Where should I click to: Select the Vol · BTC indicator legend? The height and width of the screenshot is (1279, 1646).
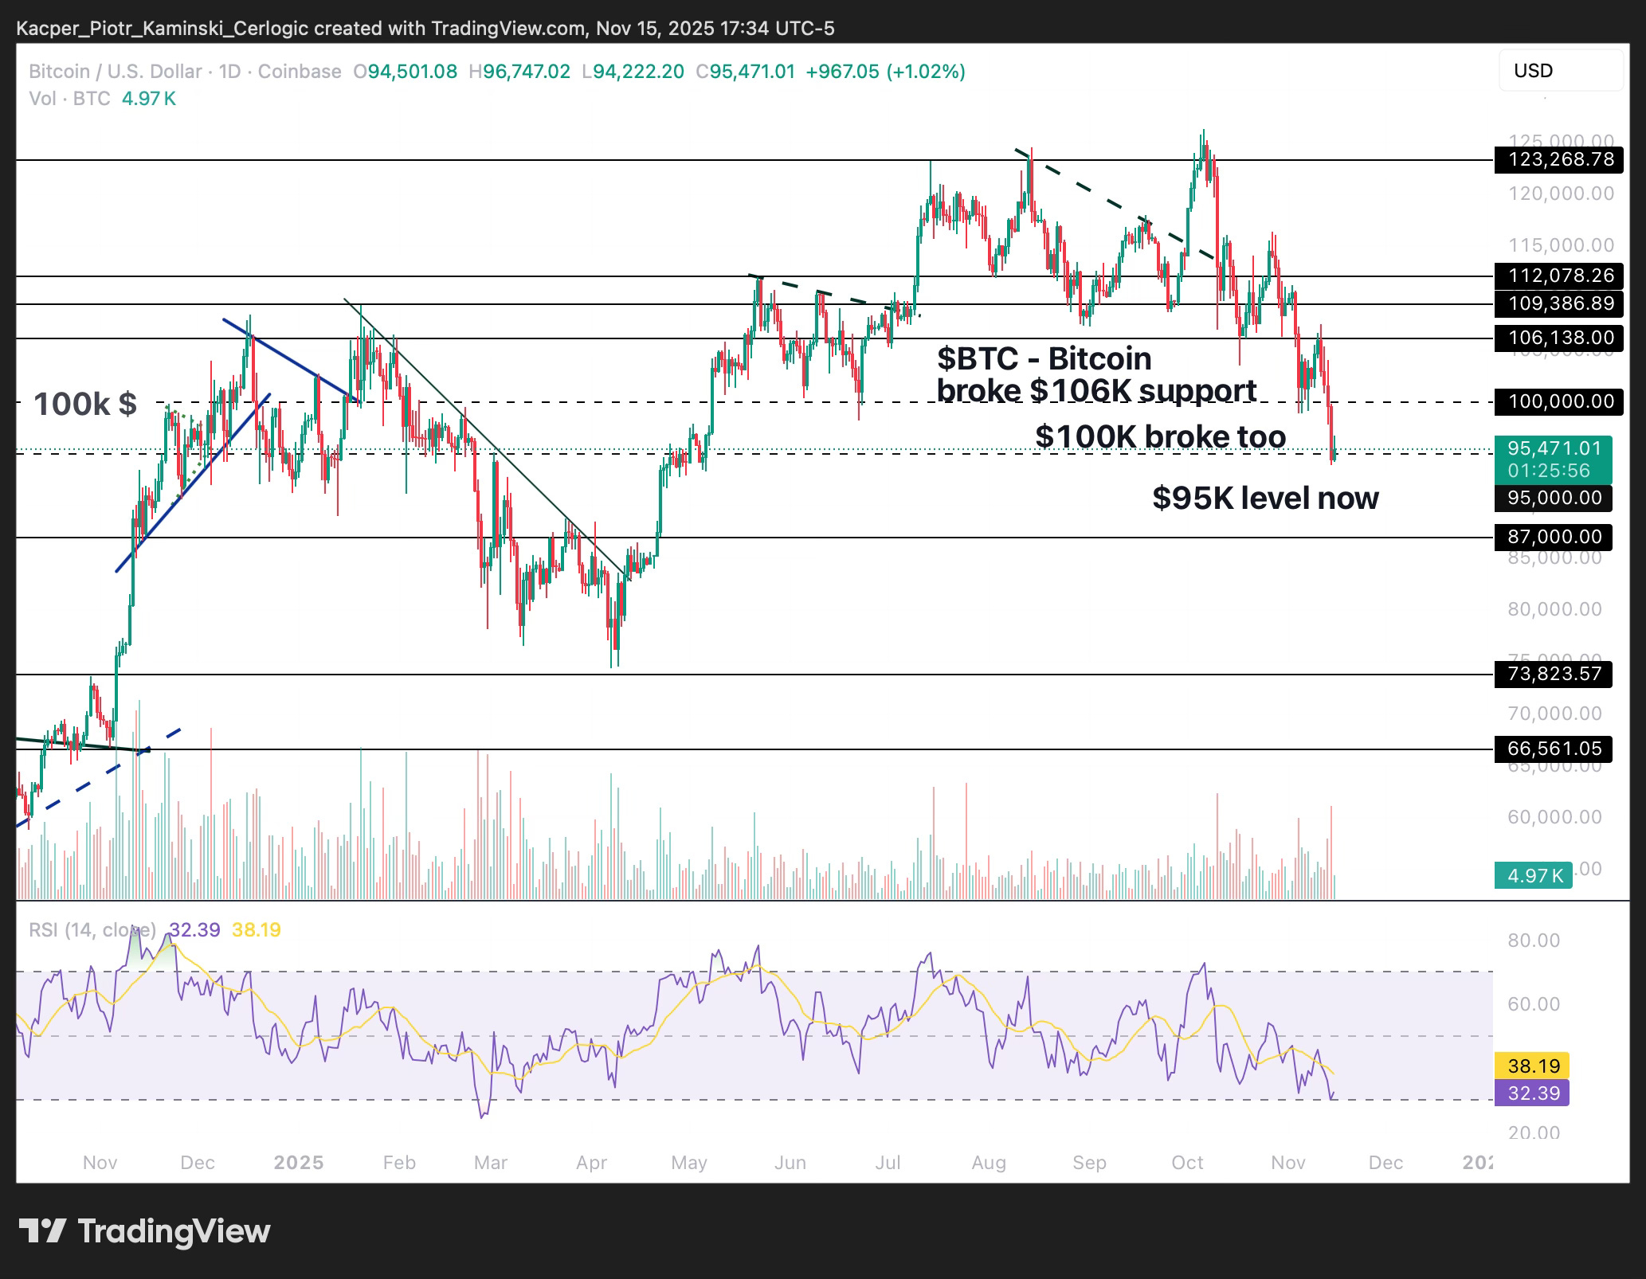(70, 99)
